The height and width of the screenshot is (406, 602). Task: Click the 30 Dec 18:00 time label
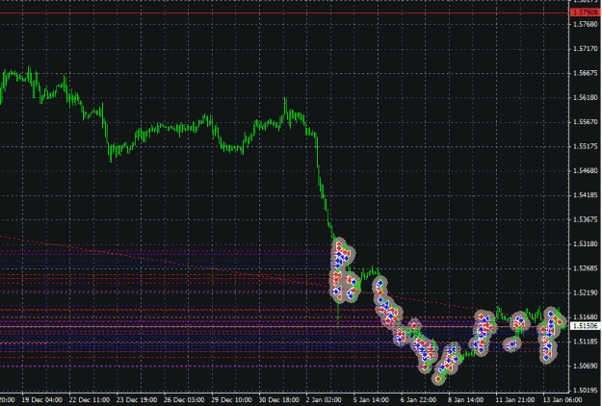[x=278, y=399]
